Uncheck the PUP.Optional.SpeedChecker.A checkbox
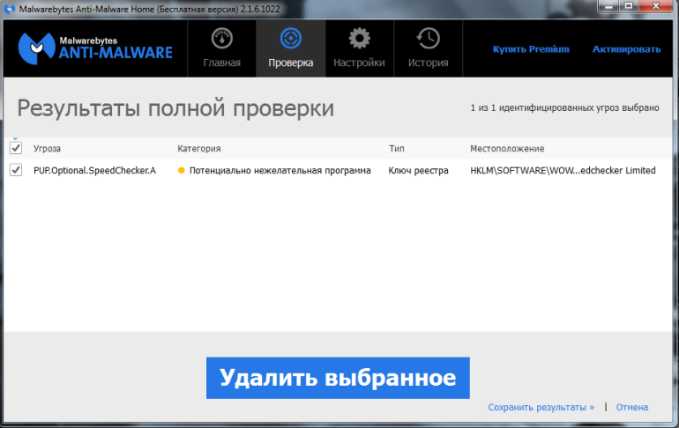Image resolution: width=679 pixels, height=428 pixels. 16,170
